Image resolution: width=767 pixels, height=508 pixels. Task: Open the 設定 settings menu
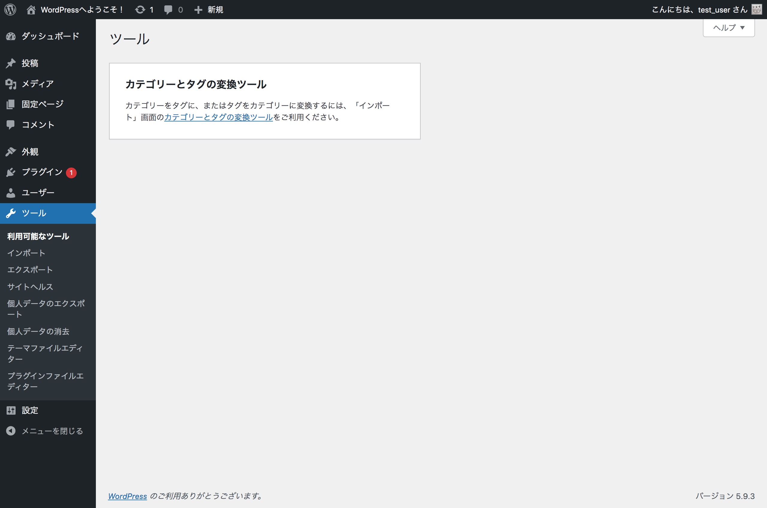pos(30,410)
